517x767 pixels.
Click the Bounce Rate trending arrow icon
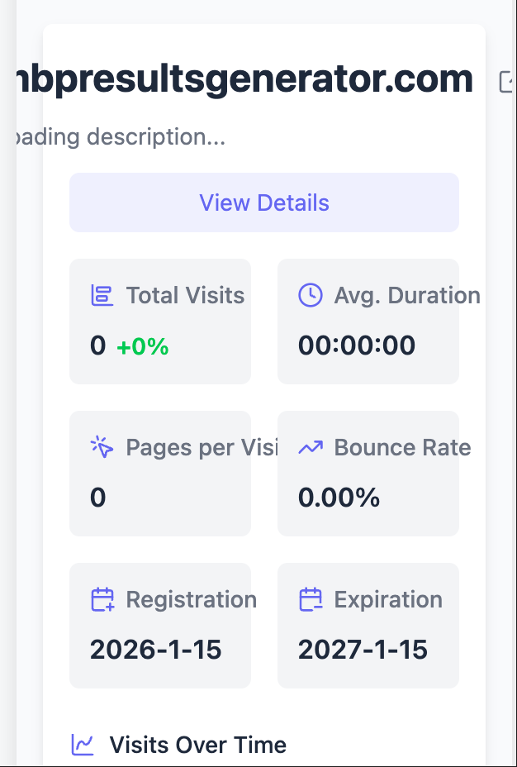(311, 447)
